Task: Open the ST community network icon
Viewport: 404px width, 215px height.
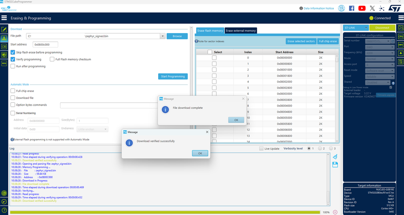Action: (x=382, y=8)
